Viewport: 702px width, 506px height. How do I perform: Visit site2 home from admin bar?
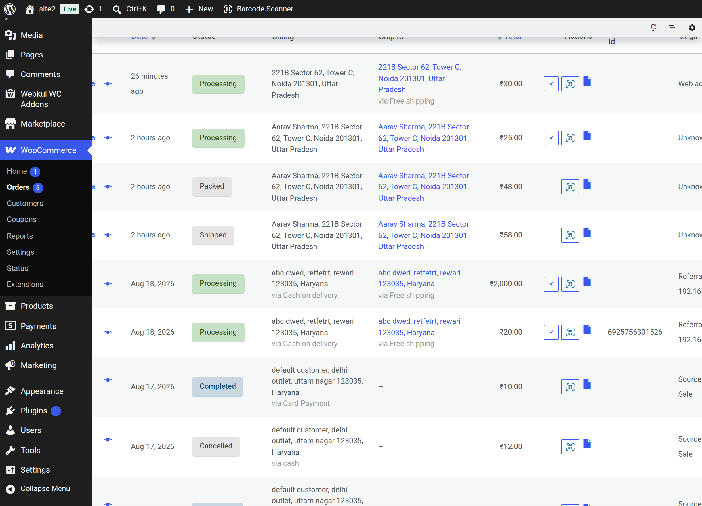[x=40, y=9]
